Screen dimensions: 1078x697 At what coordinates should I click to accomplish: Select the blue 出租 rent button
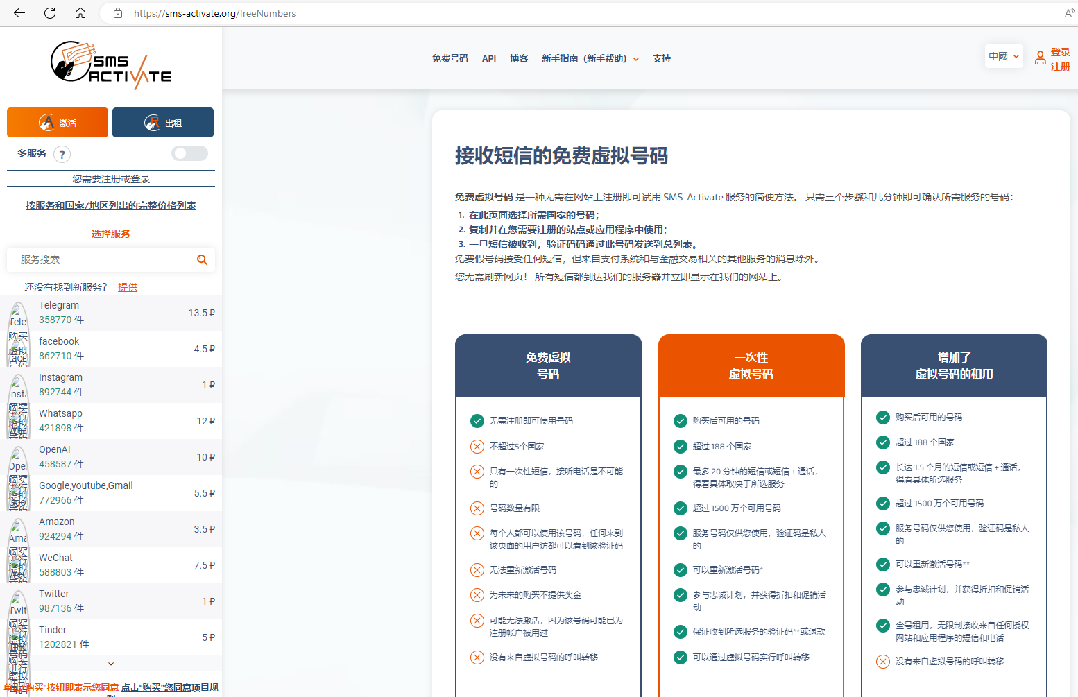tap(163, 123)
